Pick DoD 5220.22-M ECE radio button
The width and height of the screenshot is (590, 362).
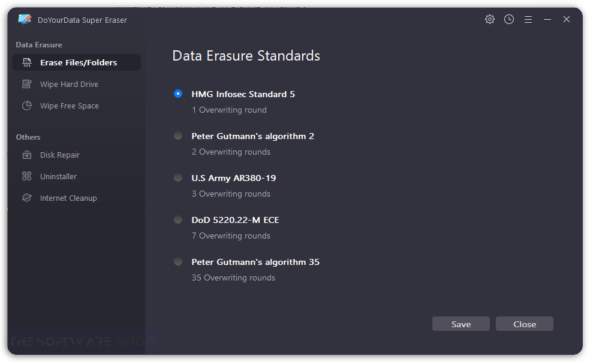coord(178,219)
